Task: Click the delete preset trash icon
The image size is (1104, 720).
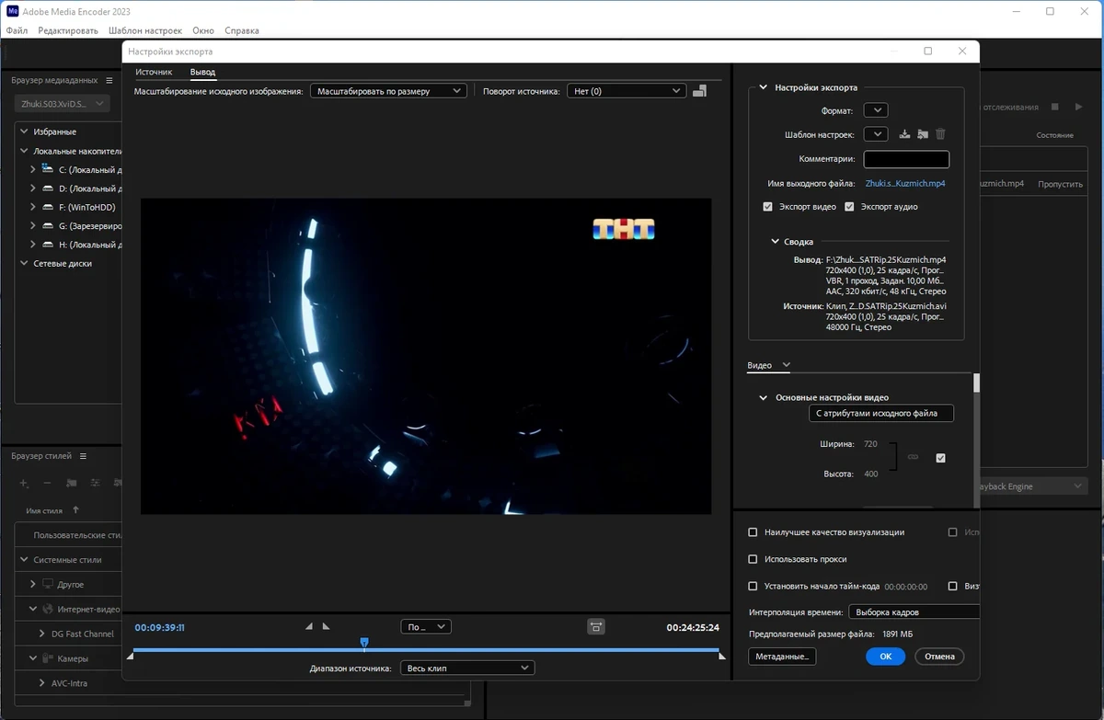Action: tap(940, 134)
